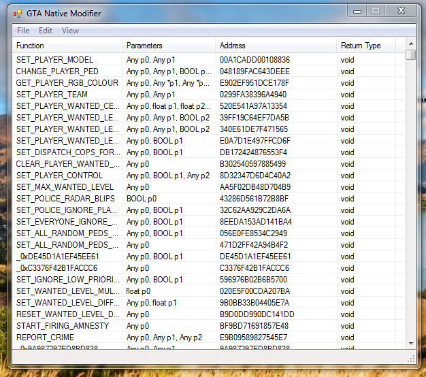The width and height of the screenshot is (426, 377).
Task: Click address 596976B02B6B5700
Action: (x=253, y=280)
